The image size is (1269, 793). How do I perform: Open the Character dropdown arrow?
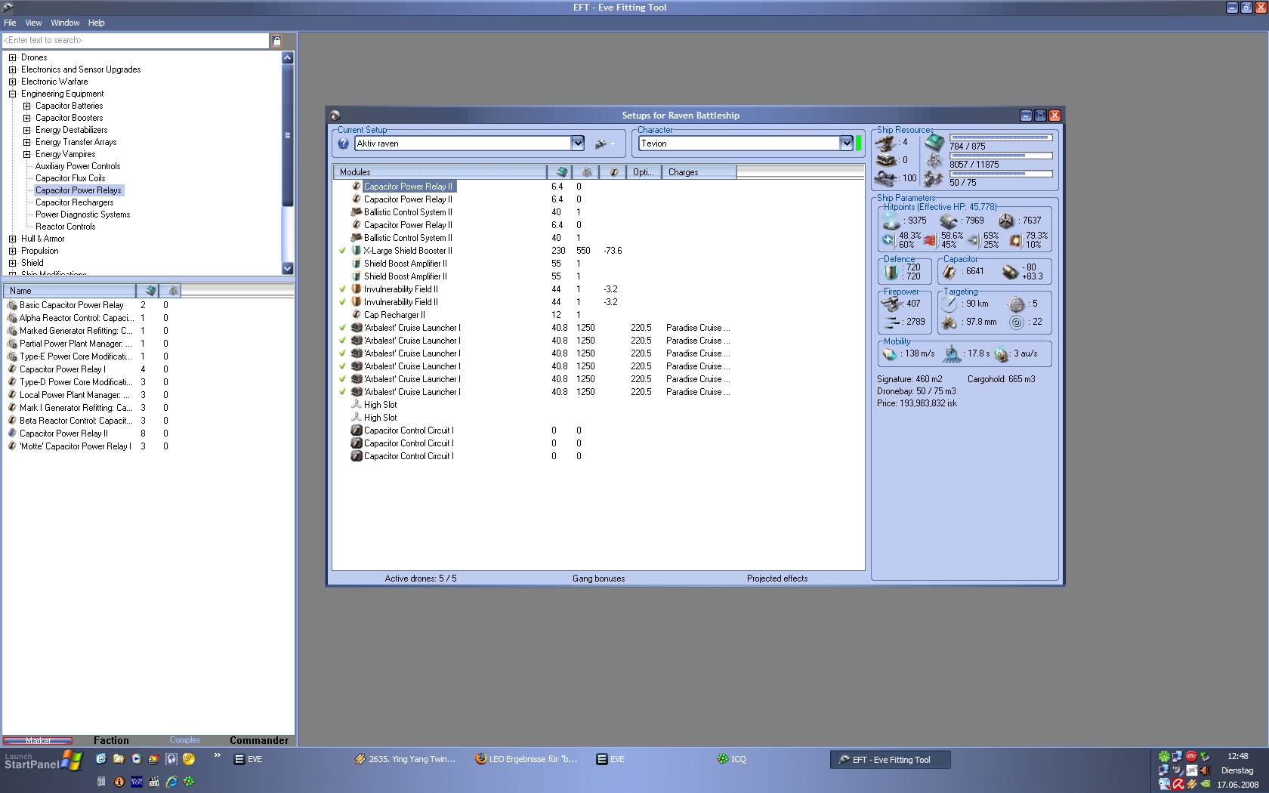pyautogui.click(x=847, y=143)
